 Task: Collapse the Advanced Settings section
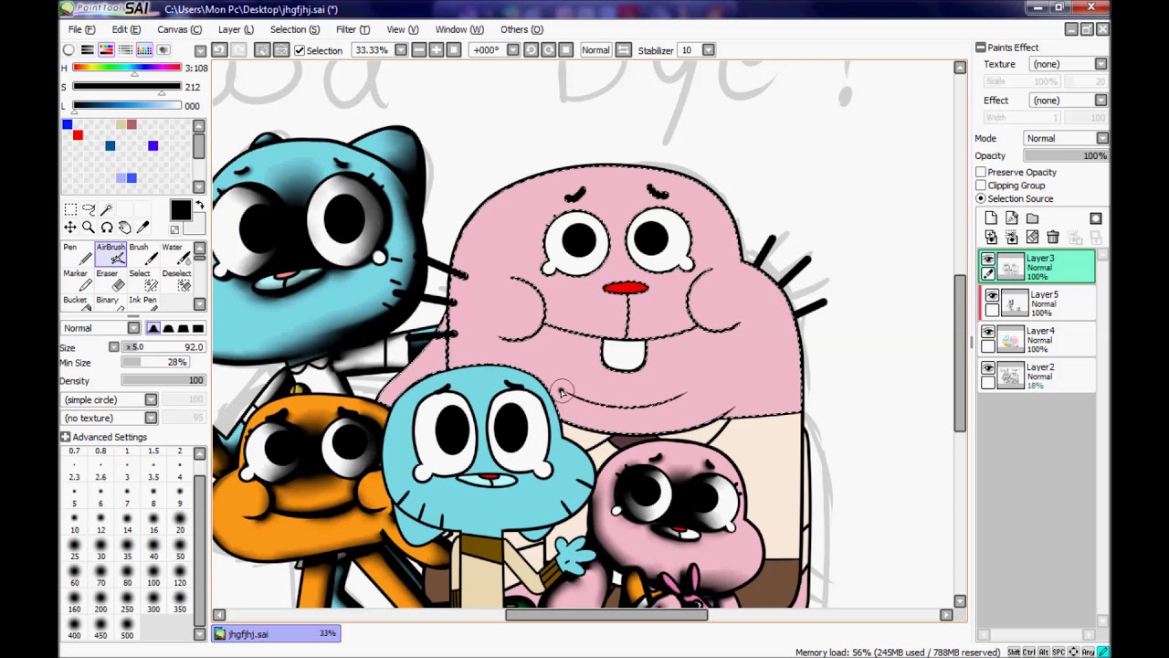[x=67, y=437]
